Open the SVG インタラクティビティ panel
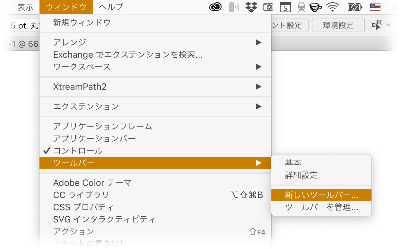The height and width of the screenshot is (249, 401). tap(155, 220)
